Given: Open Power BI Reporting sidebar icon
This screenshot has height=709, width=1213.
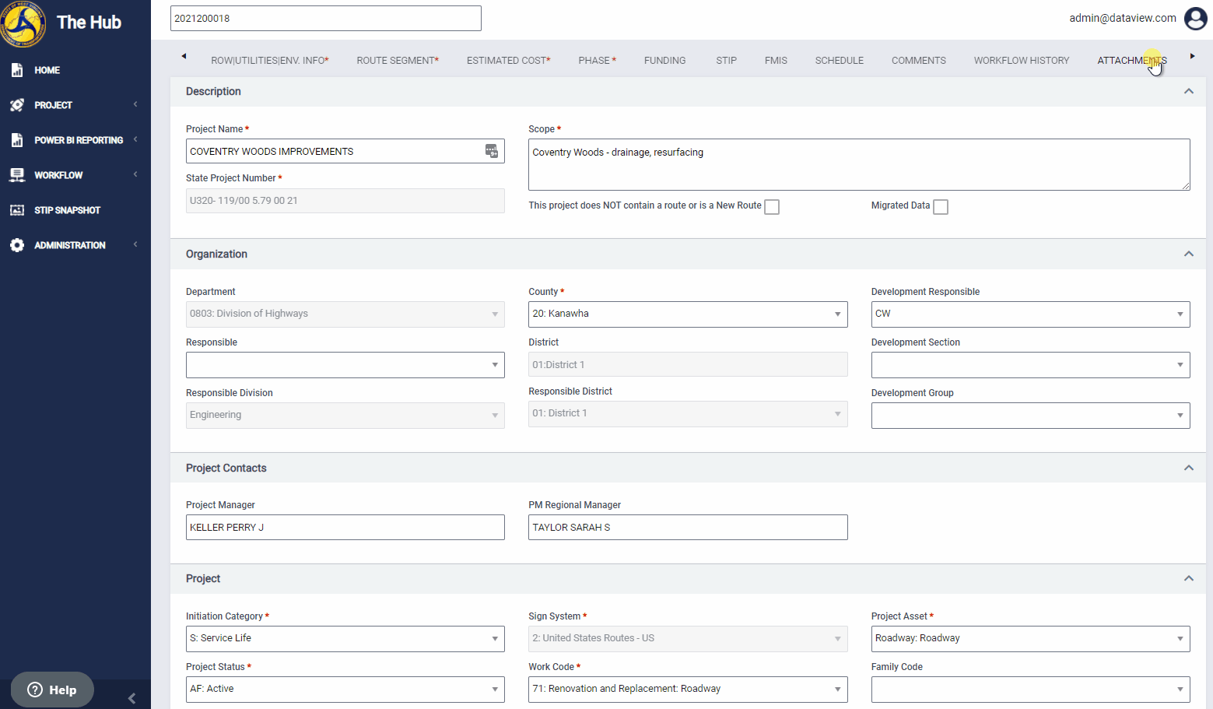Looking at the screenshot, I should [17, 140].
